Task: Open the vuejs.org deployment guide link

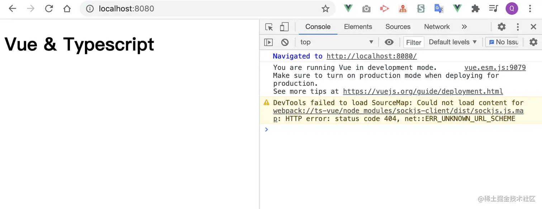Action: coord(423,91)
